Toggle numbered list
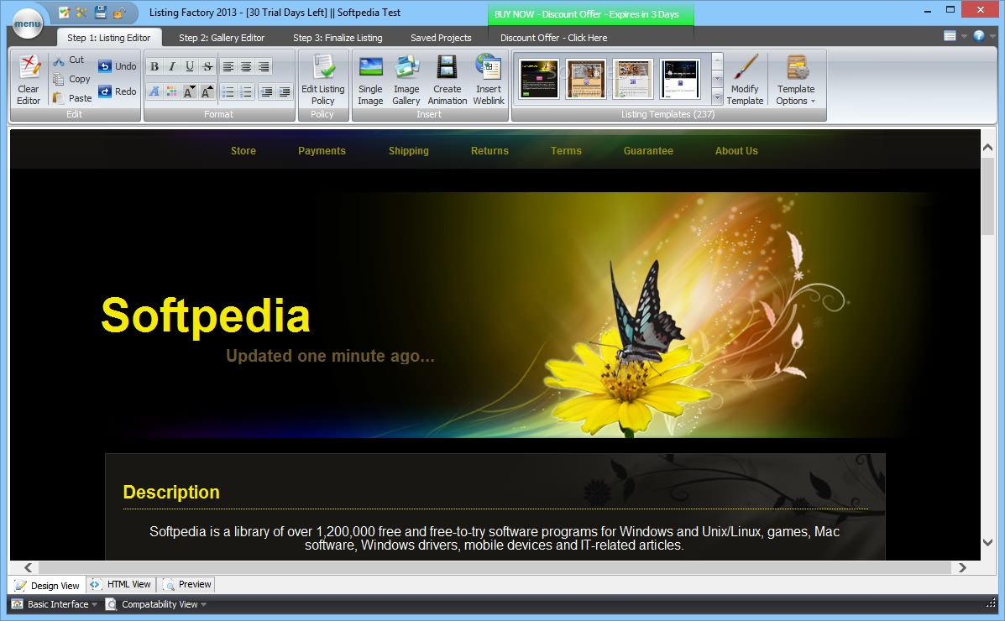 click(246, 92)
